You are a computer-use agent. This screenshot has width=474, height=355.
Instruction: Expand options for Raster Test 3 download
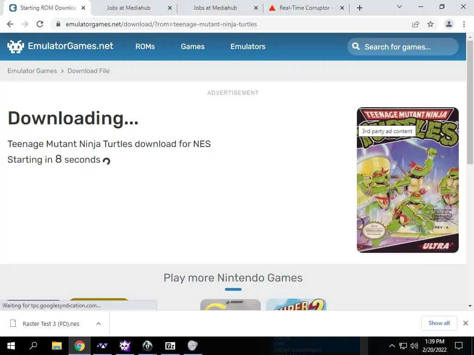99,324
